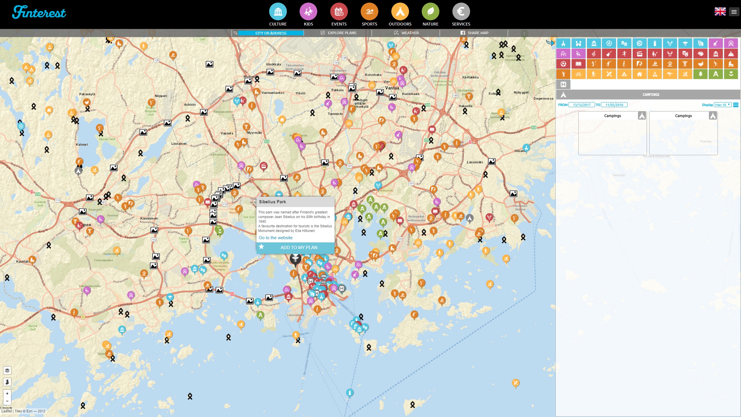The image size is (741, 417).
Task: Select the ice skate filter tile
Action: (731, 64)
